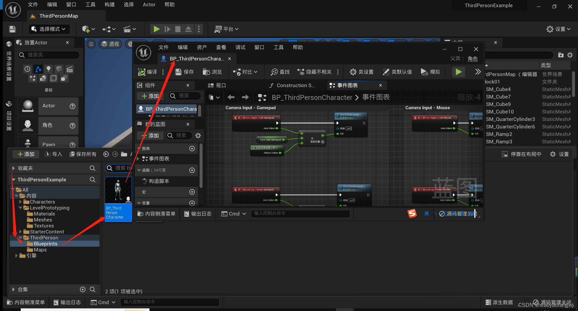
Task: Open 世界场景设置 sidebar tab icon
Action: tap(9, 44)
